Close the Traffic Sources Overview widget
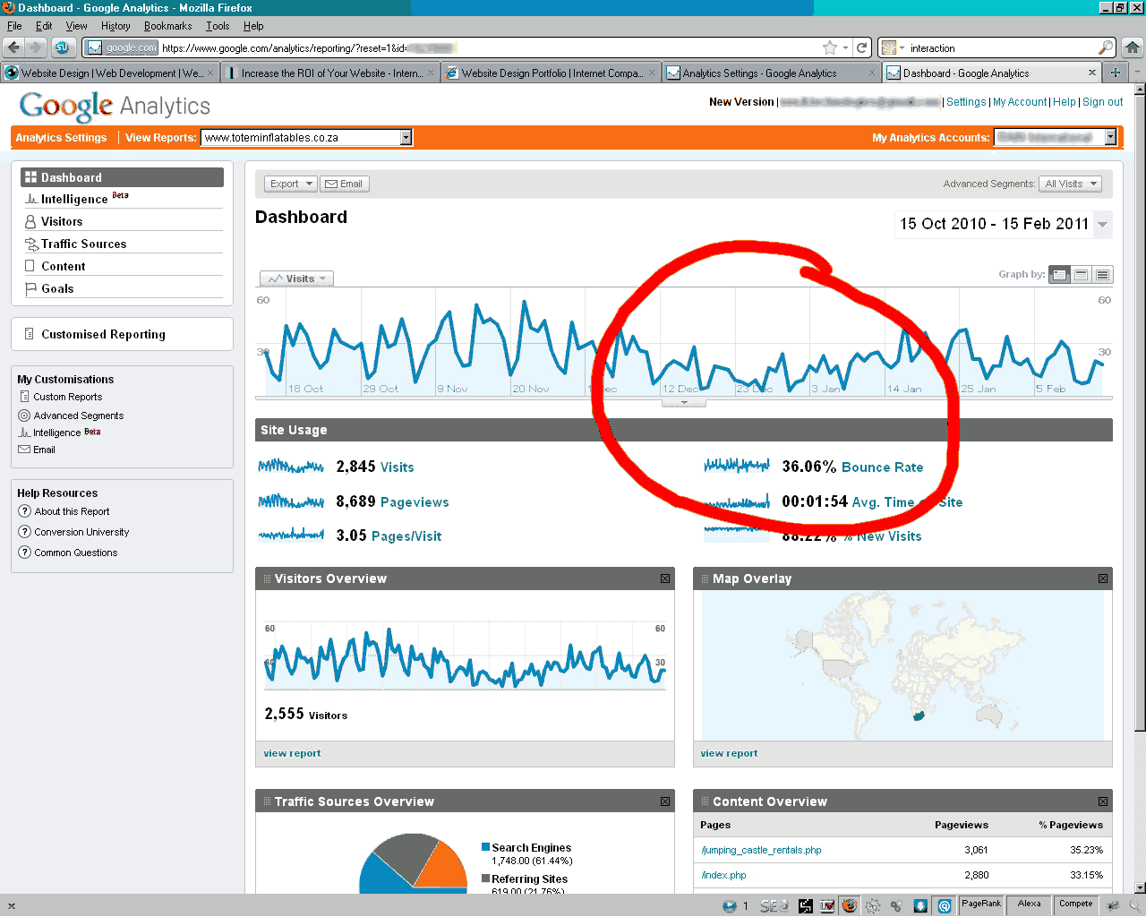The width and height of the screenshot is (1146, 917). coord(665,801)
